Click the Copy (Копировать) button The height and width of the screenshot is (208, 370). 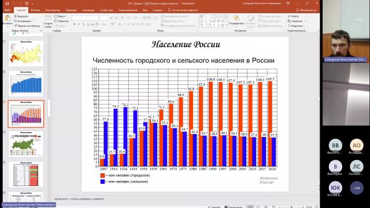tap(24, 21)
